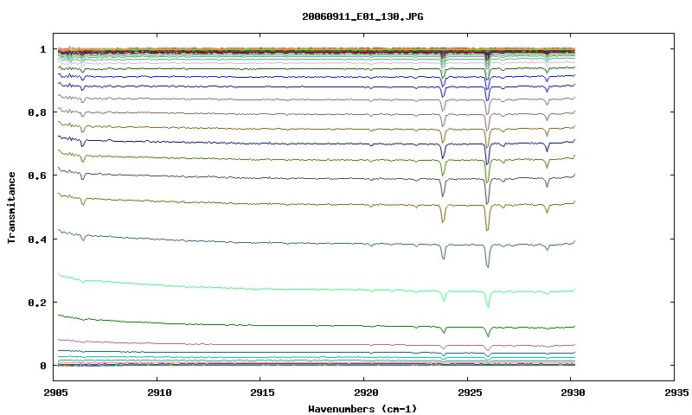Click the y-axis tick label 0.2
This screenshot has height=415, width=692.
click(37, 303)
